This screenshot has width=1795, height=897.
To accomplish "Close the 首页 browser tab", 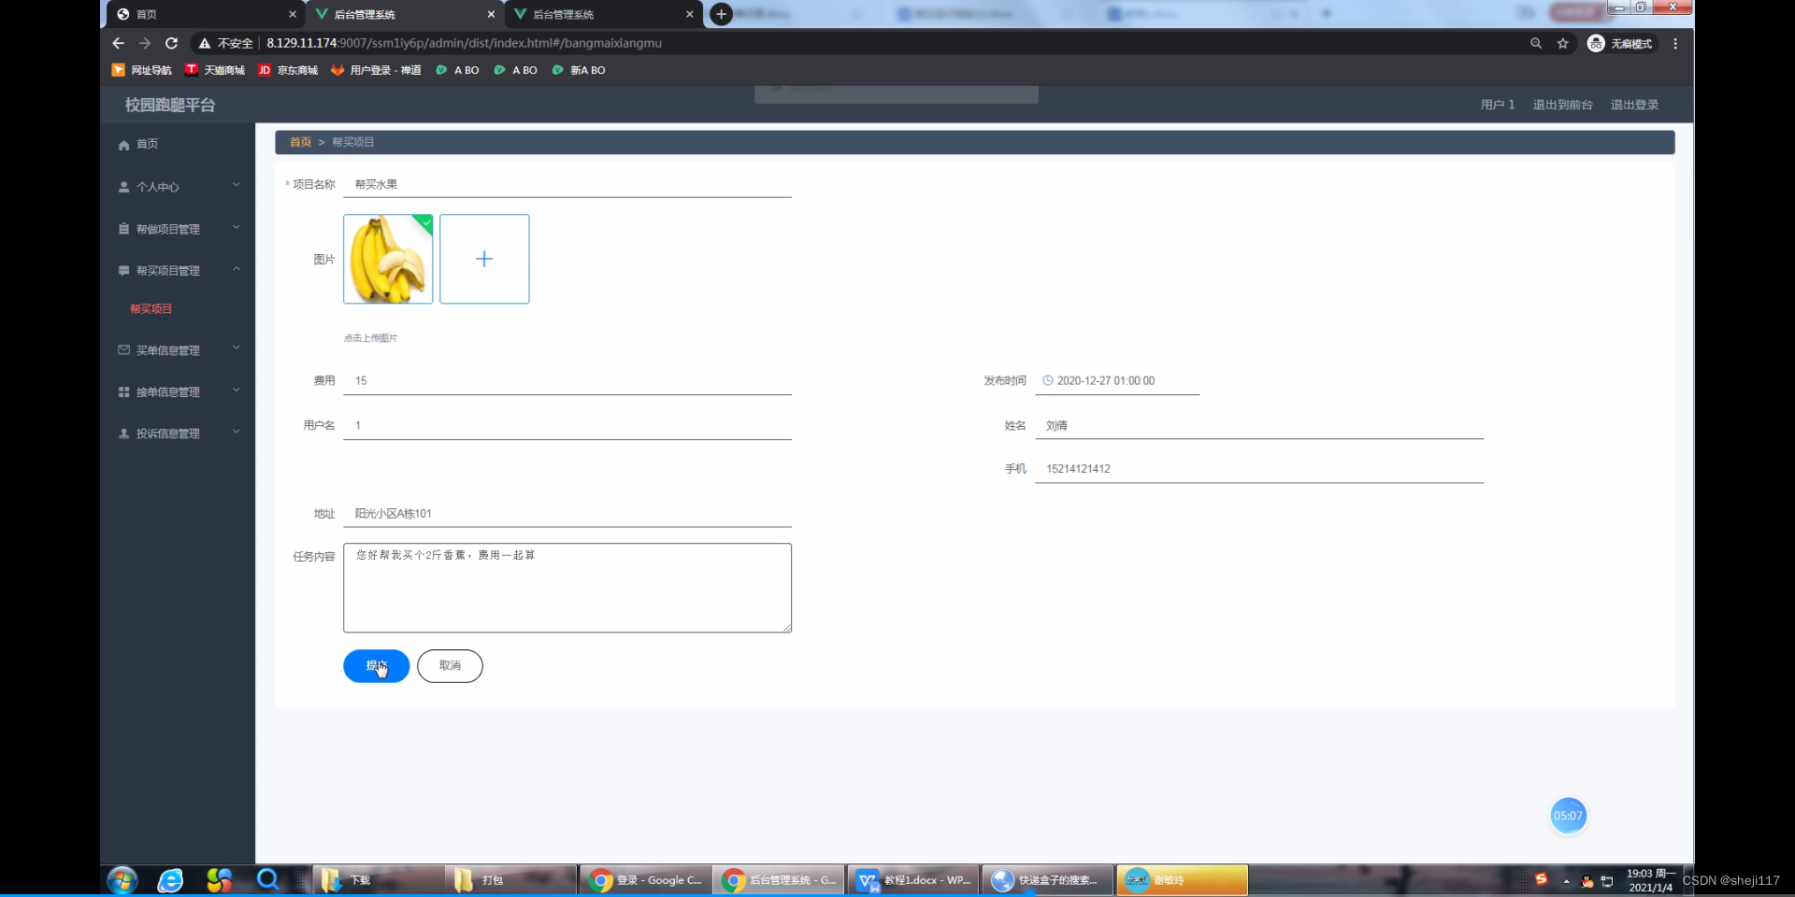I will 293,14.
